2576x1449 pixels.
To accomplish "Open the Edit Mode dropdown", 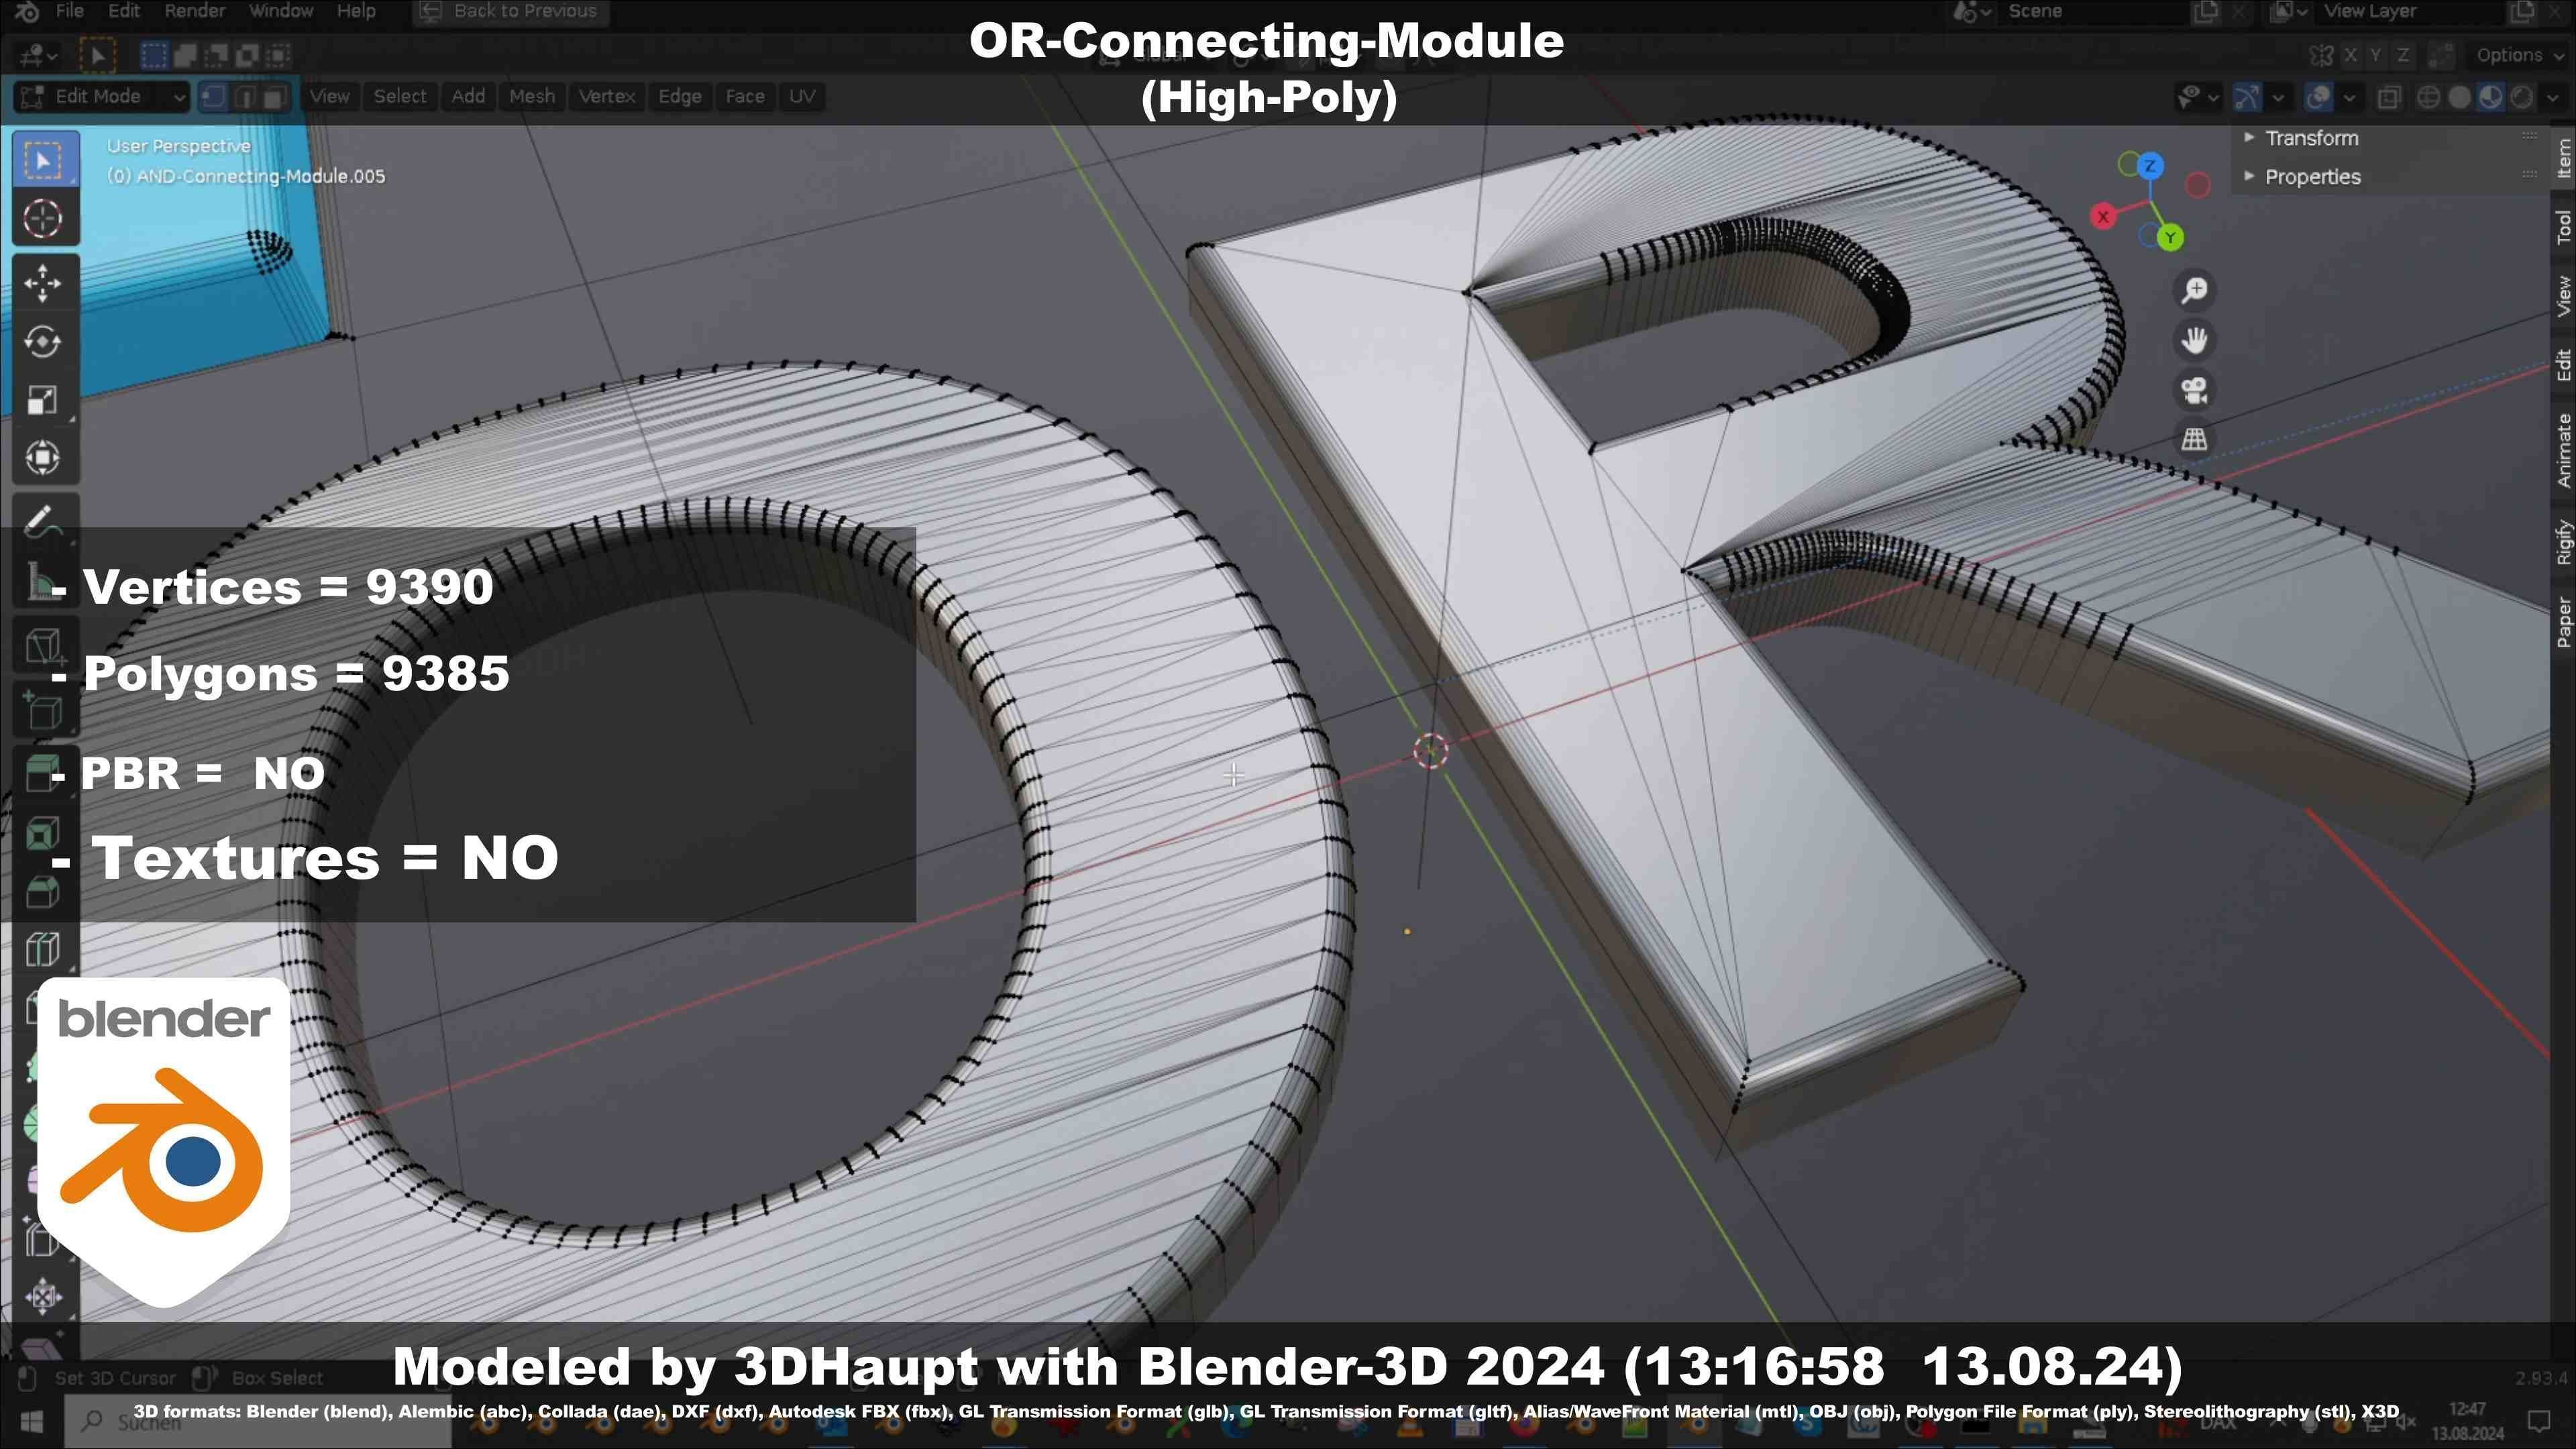I will pos(102,97).
